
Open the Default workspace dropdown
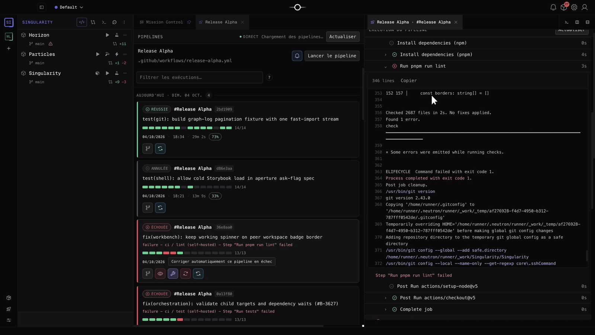click(69, 7)
